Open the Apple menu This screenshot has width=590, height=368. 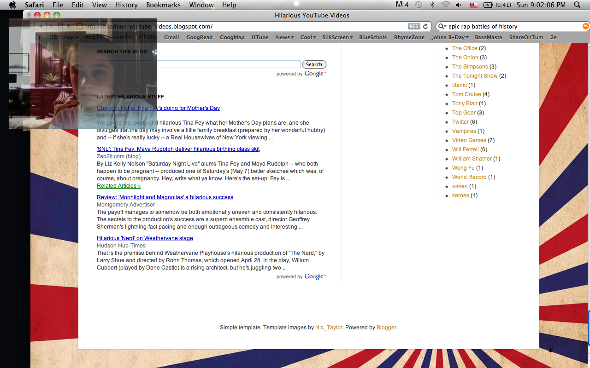(x=12, y=5)
